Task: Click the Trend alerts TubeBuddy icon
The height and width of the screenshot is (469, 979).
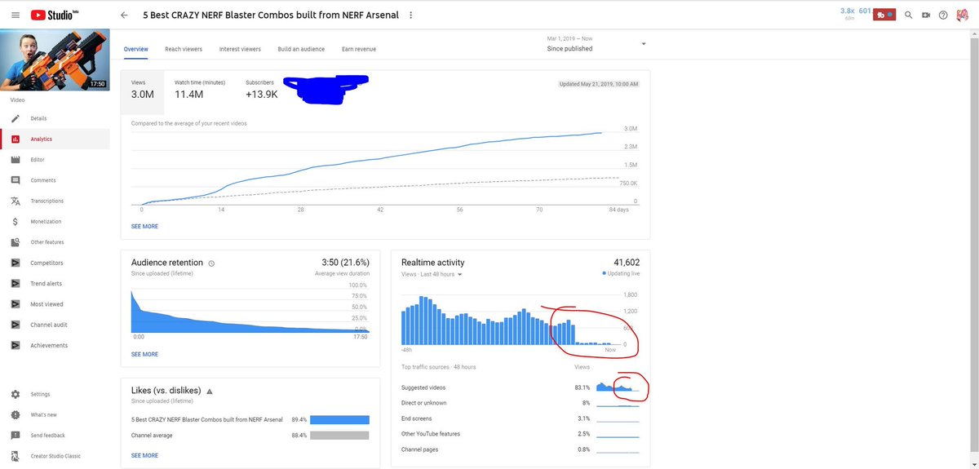Action: [x=16, y=283]
